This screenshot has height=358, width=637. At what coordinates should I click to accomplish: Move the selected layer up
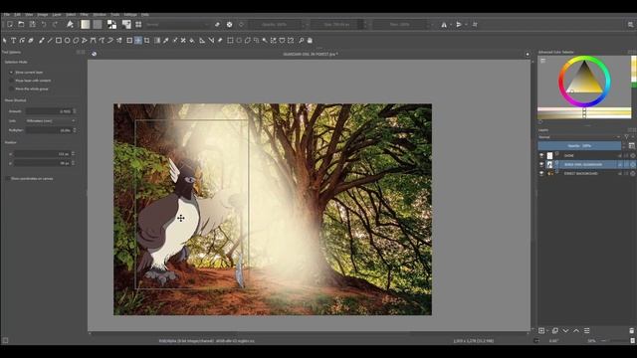[576, 331]
